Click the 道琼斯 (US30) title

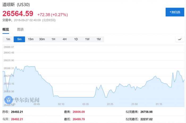(x=15, y=5)
